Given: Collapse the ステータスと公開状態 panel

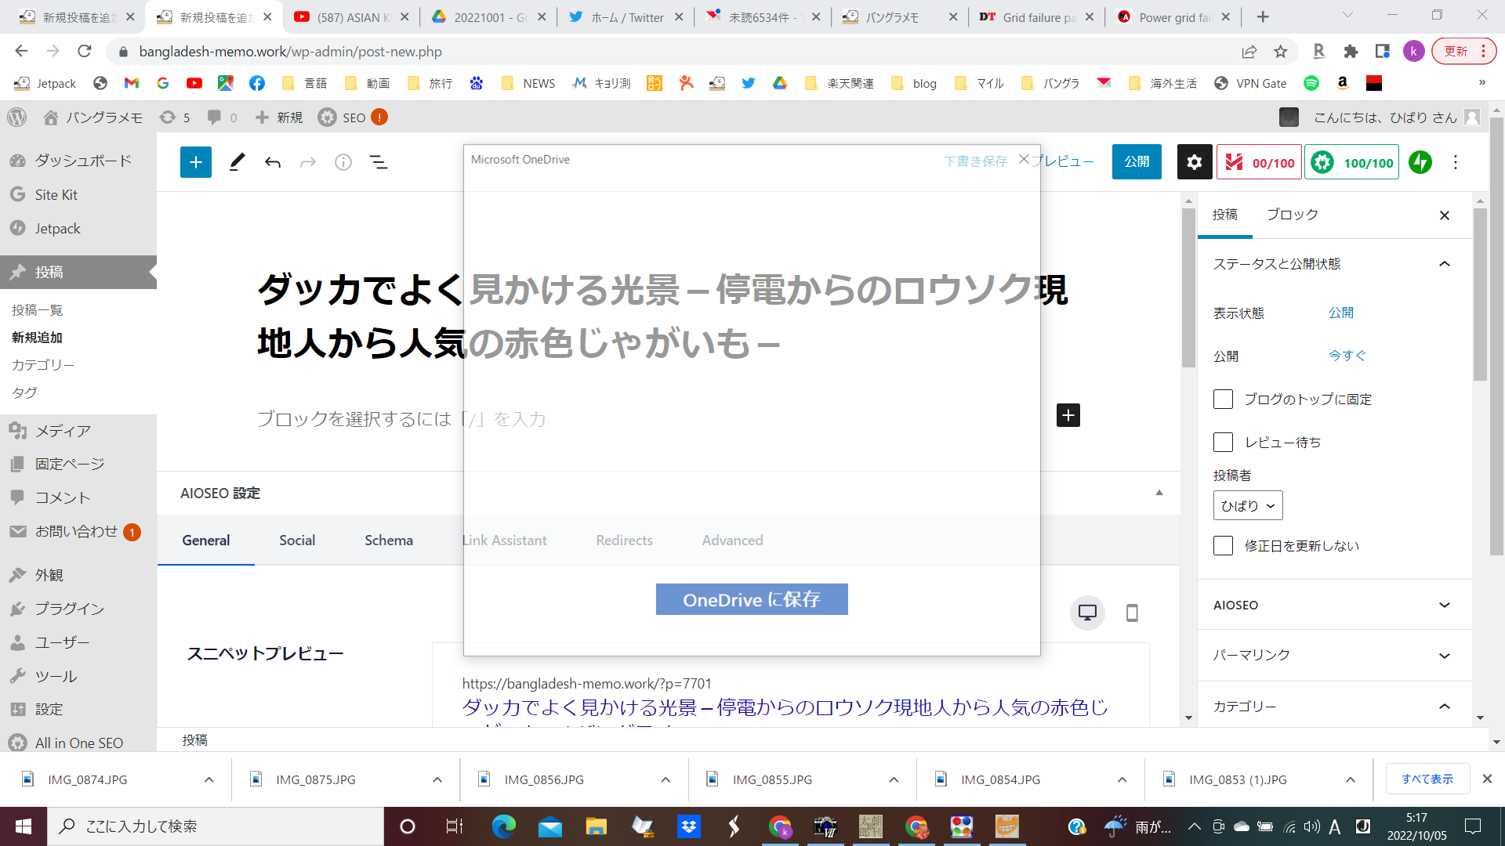Looking at the screenshot, I should coord(1444,264).
